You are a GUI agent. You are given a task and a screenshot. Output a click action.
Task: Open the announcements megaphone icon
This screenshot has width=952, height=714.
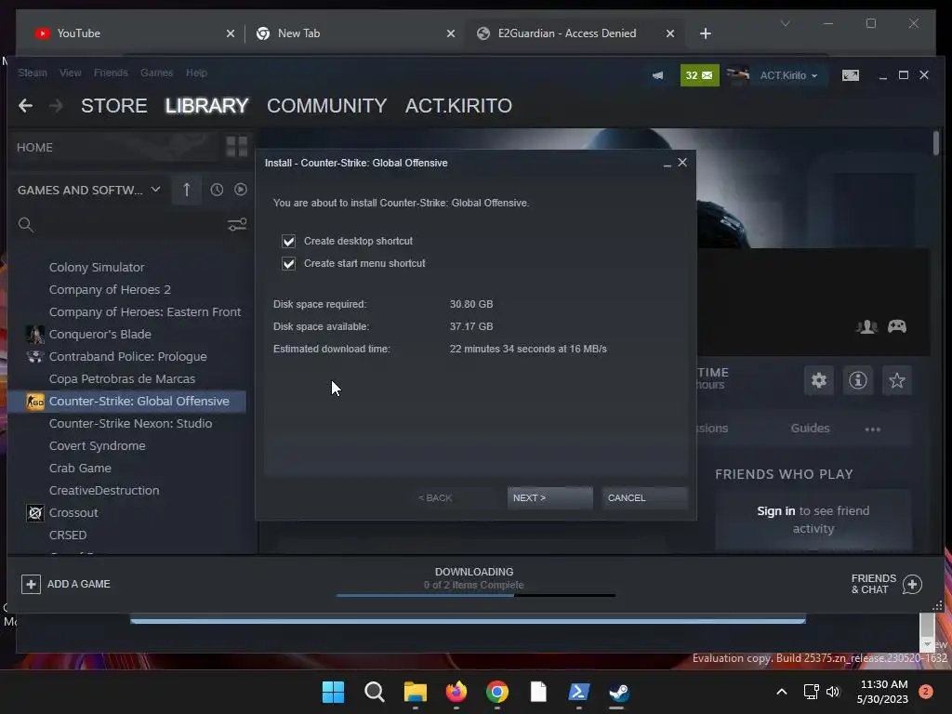point(657,75)
